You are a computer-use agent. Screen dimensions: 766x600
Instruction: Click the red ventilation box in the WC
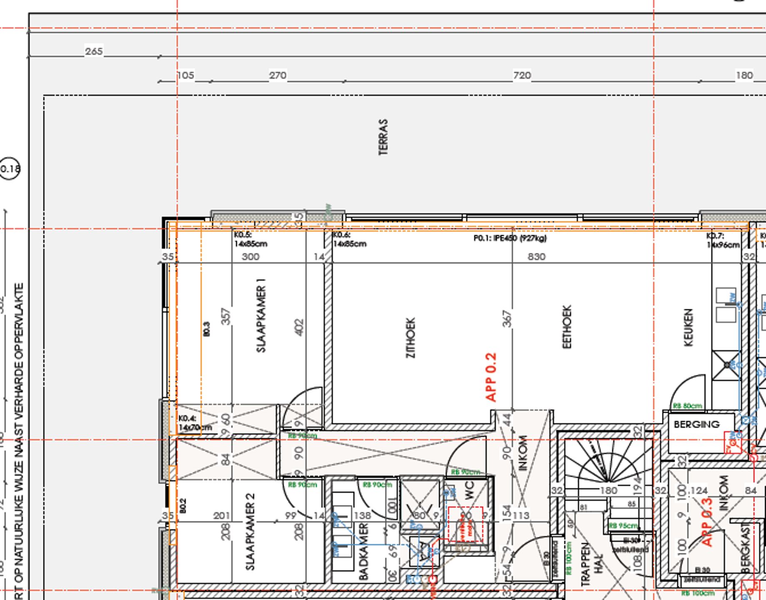tap(466, 524)
